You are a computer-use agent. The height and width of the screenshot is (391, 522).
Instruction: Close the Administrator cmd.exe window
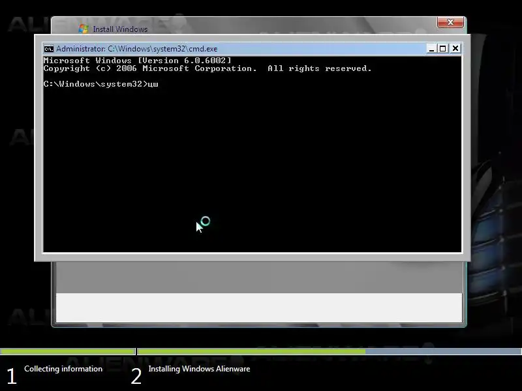click(x=455, y=48)
